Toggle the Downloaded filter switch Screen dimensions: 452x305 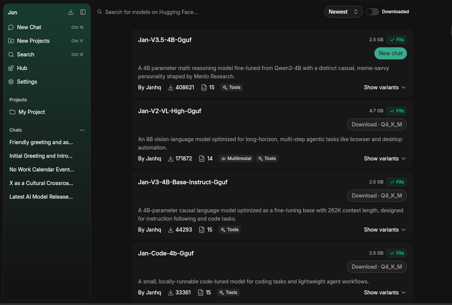[372, 12]
